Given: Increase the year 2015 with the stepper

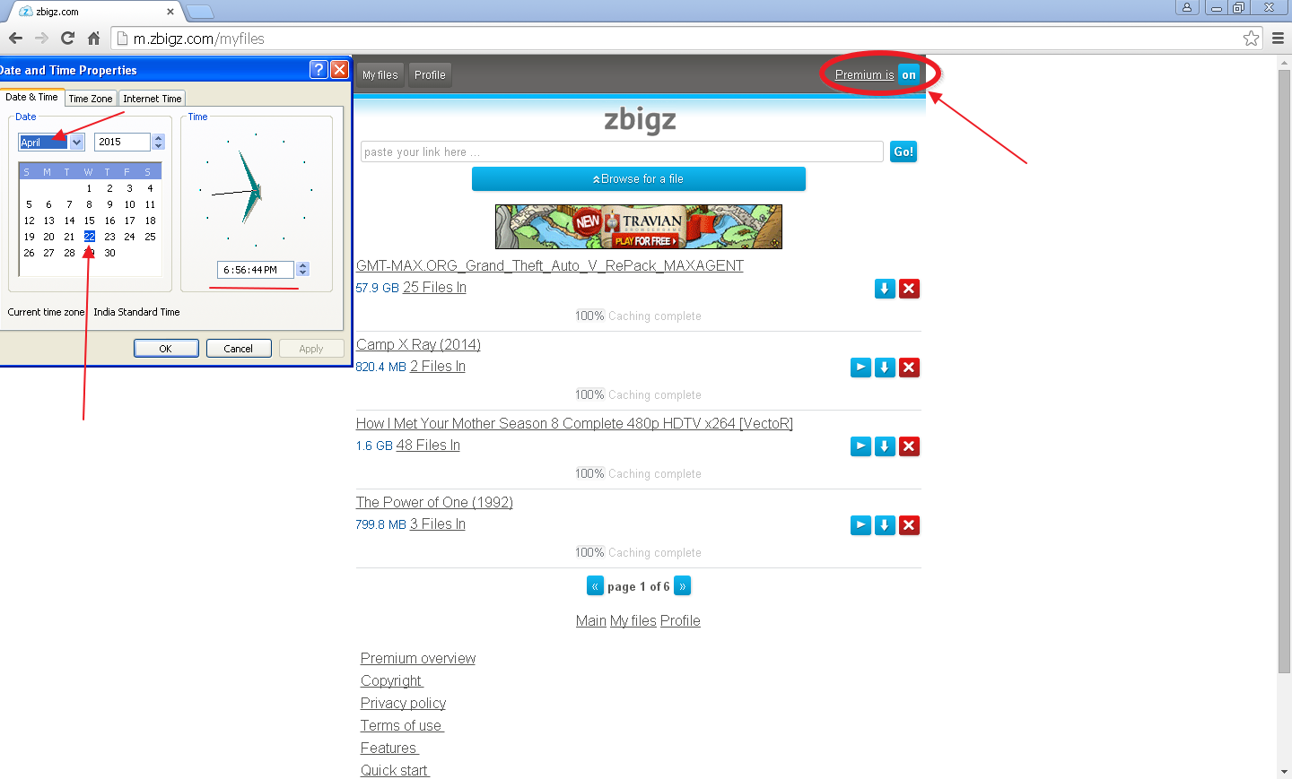Looking at the screenshot, I should coord(159,138).
